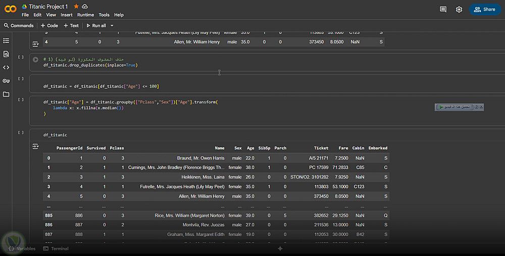Click the PassengerId column header
505x256 pixels.
click(69, 148)
